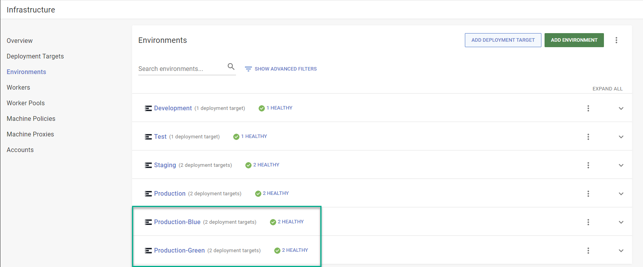Click Expand All link

607,89
